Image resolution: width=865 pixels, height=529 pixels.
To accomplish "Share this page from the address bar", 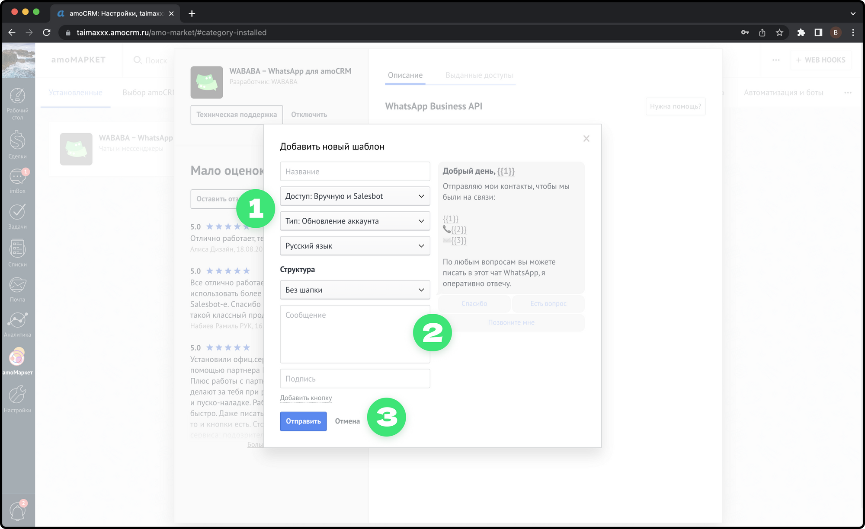I will [x=762, y=32].
